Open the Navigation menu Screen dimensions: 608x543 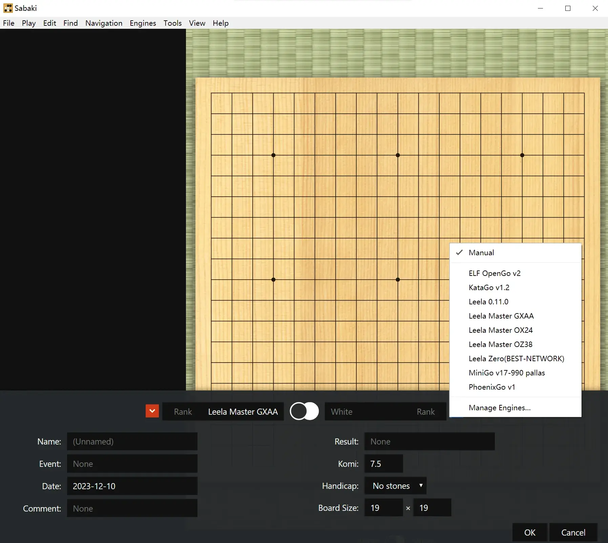pyautogui.click(x=104, y=23)
